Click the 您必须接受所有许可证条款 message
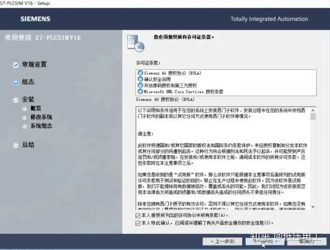 pos(184,37)
